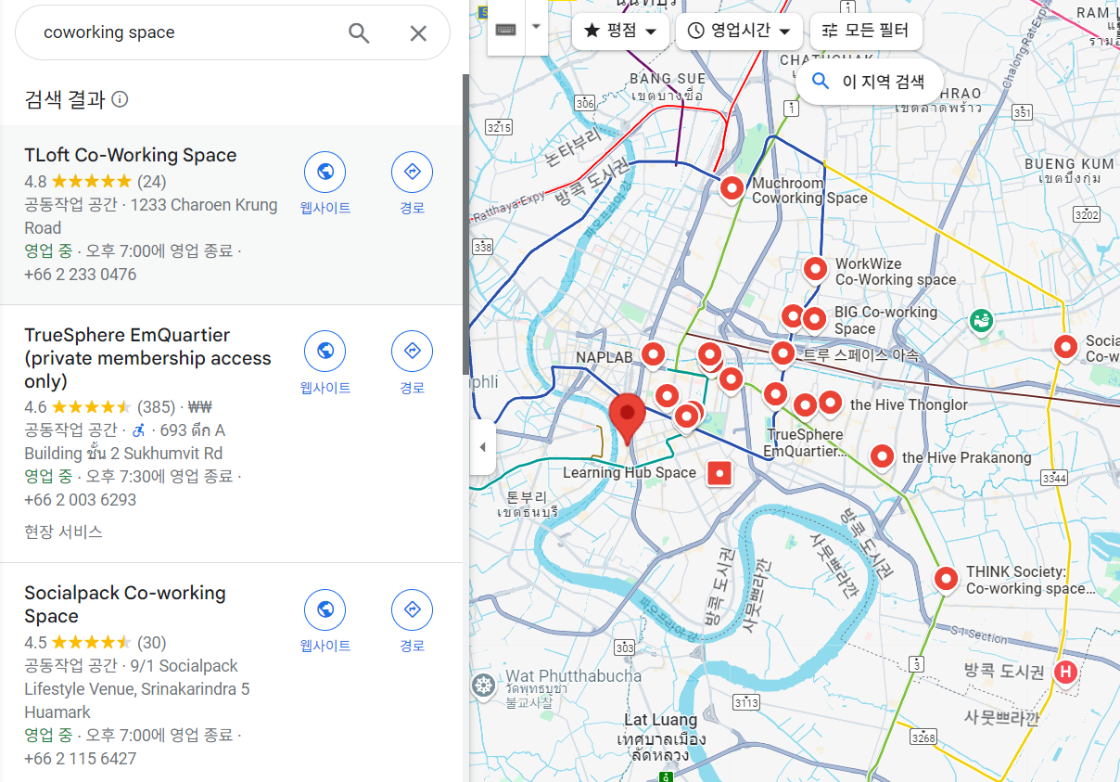Click into the coworking space search field
1120x782 pixels.
[185, 32]
